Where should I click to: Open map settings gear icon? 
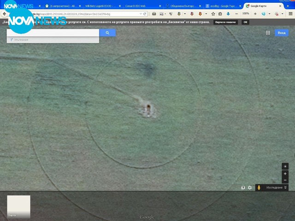click(x=250, y=188)
